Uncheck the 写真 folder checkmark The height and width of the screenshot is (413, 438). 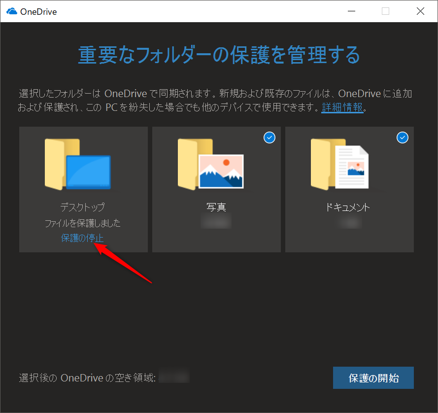pos(270,138)
